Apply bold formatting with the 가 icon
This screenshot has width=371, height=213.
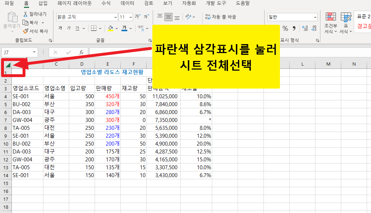[61, 28]
